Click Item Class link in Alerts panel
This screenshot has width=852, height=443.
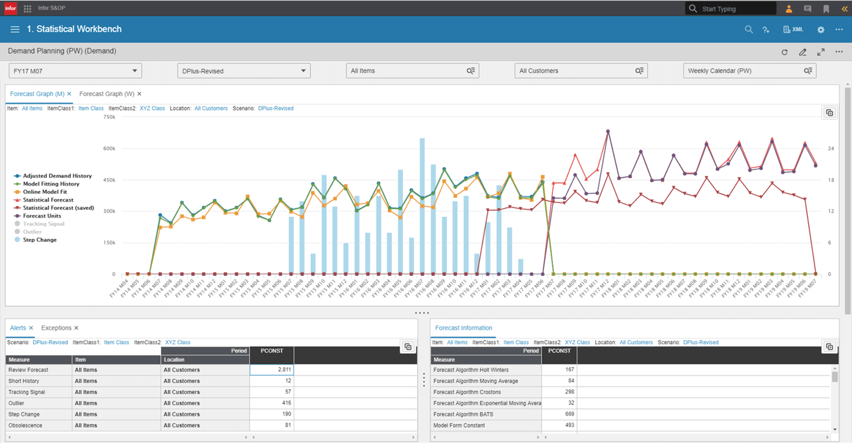[x=116, y=342]
